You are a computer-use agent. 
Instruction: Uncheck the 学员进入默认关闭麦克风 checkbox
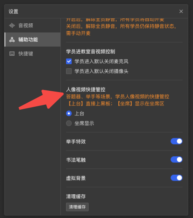point(69,61)
